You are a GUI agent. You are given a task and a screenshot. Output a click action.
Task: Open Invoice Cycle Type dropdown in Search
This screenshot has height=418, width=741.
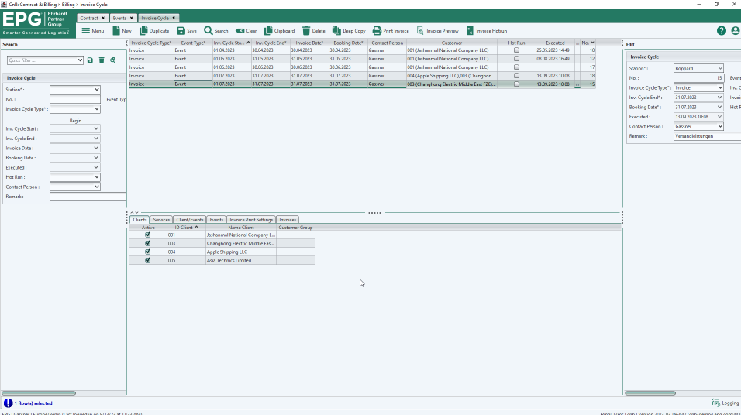click(96, 109)
